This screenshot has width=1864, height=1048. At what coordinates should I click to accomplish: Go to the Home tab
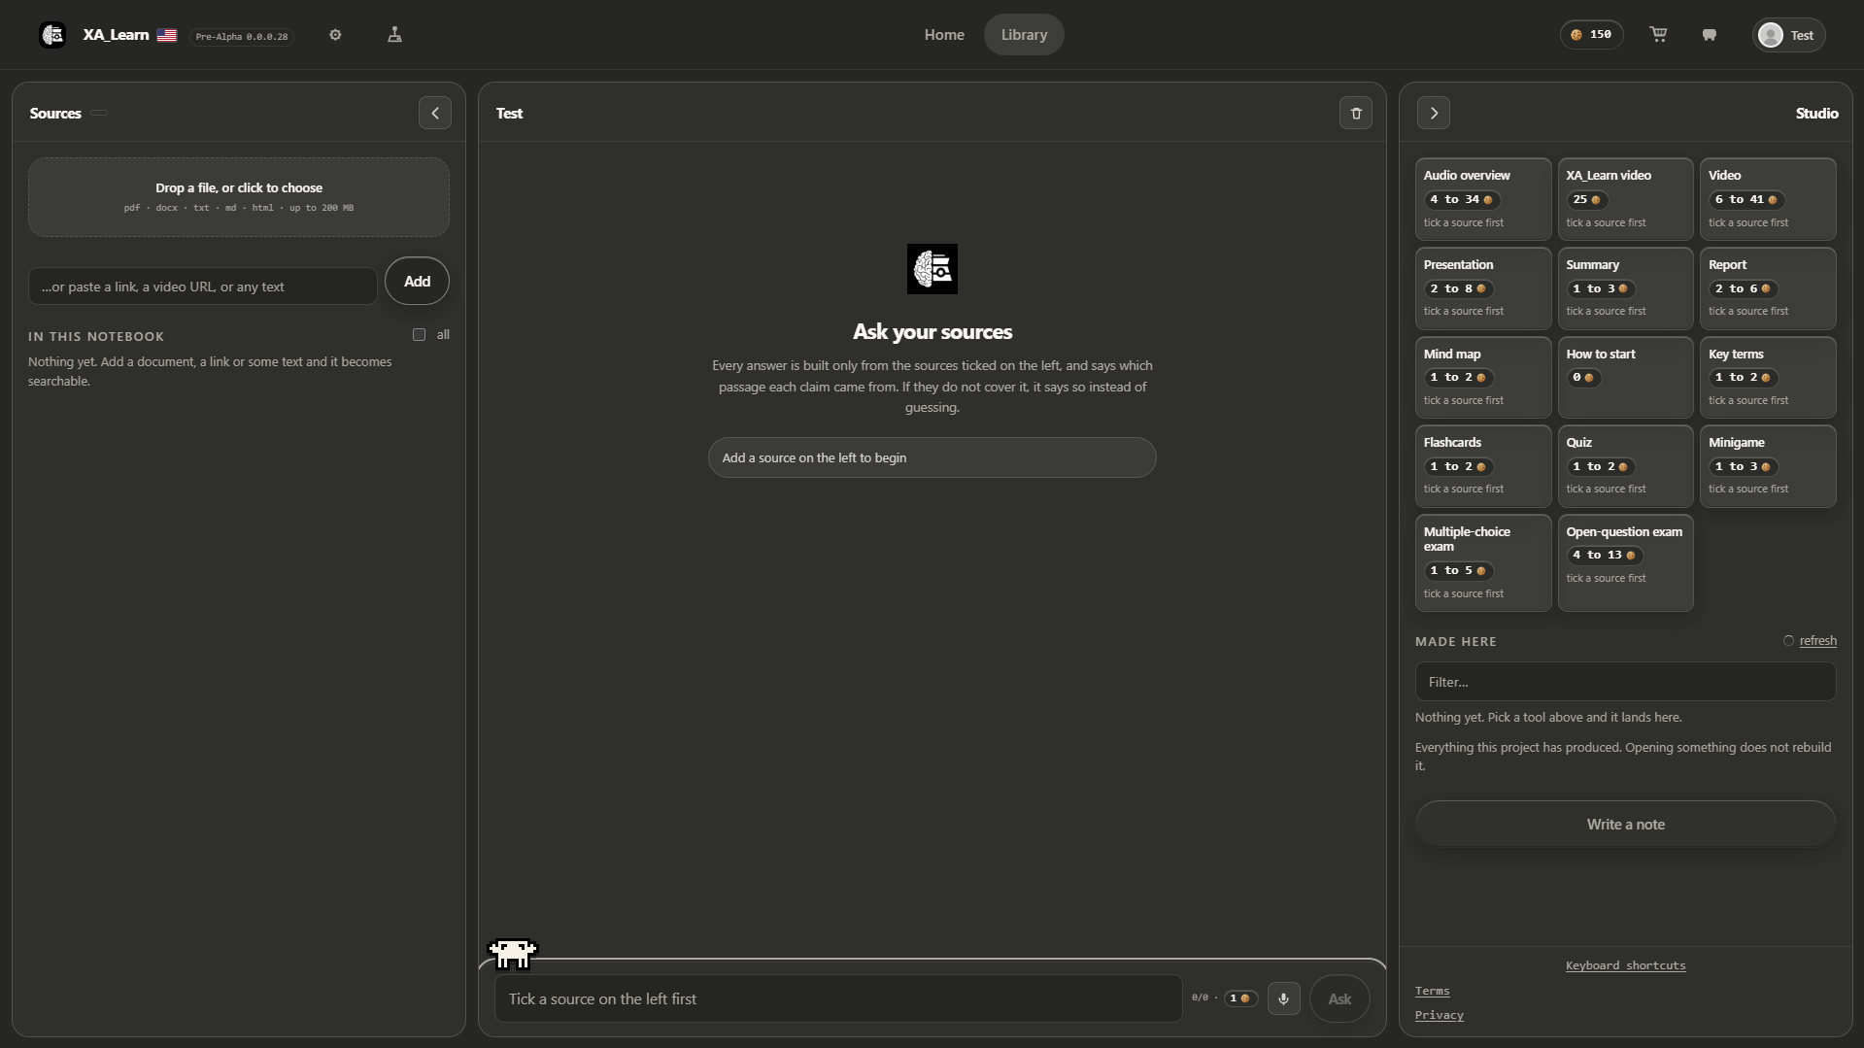(x=944, y=35)
